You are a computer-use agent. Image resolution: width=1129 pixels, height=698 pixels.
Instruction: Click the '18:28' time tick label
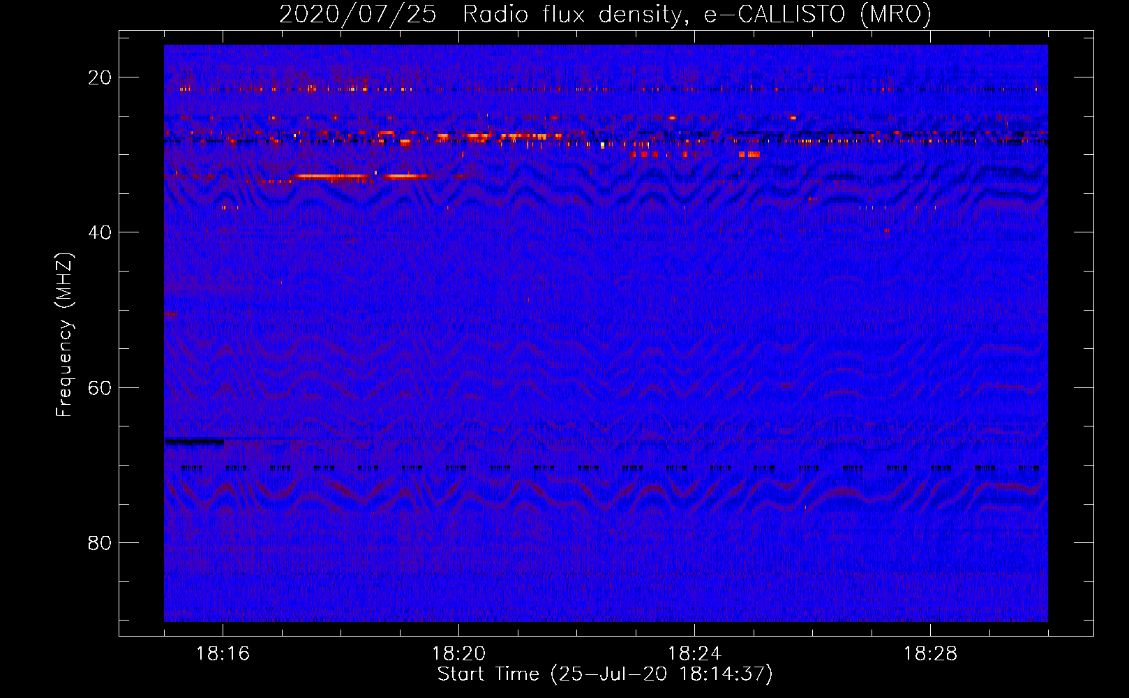930,654
